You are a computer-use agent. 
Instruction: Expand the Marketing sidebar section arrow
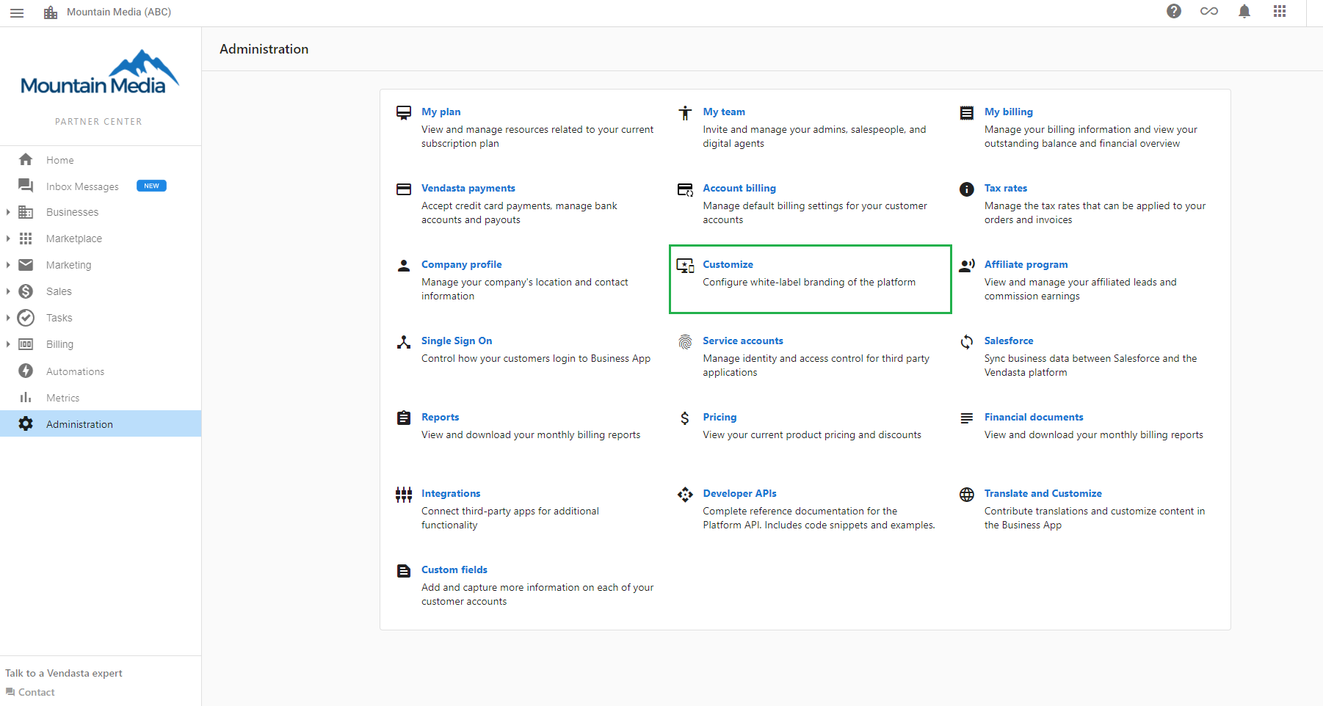[7, 265]
